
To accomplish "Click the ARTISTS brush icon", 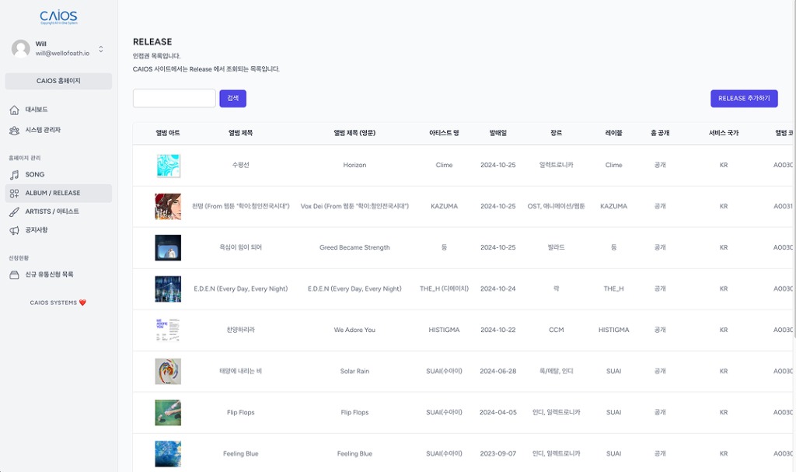I will pyautogui.click(x=14, y=212).
